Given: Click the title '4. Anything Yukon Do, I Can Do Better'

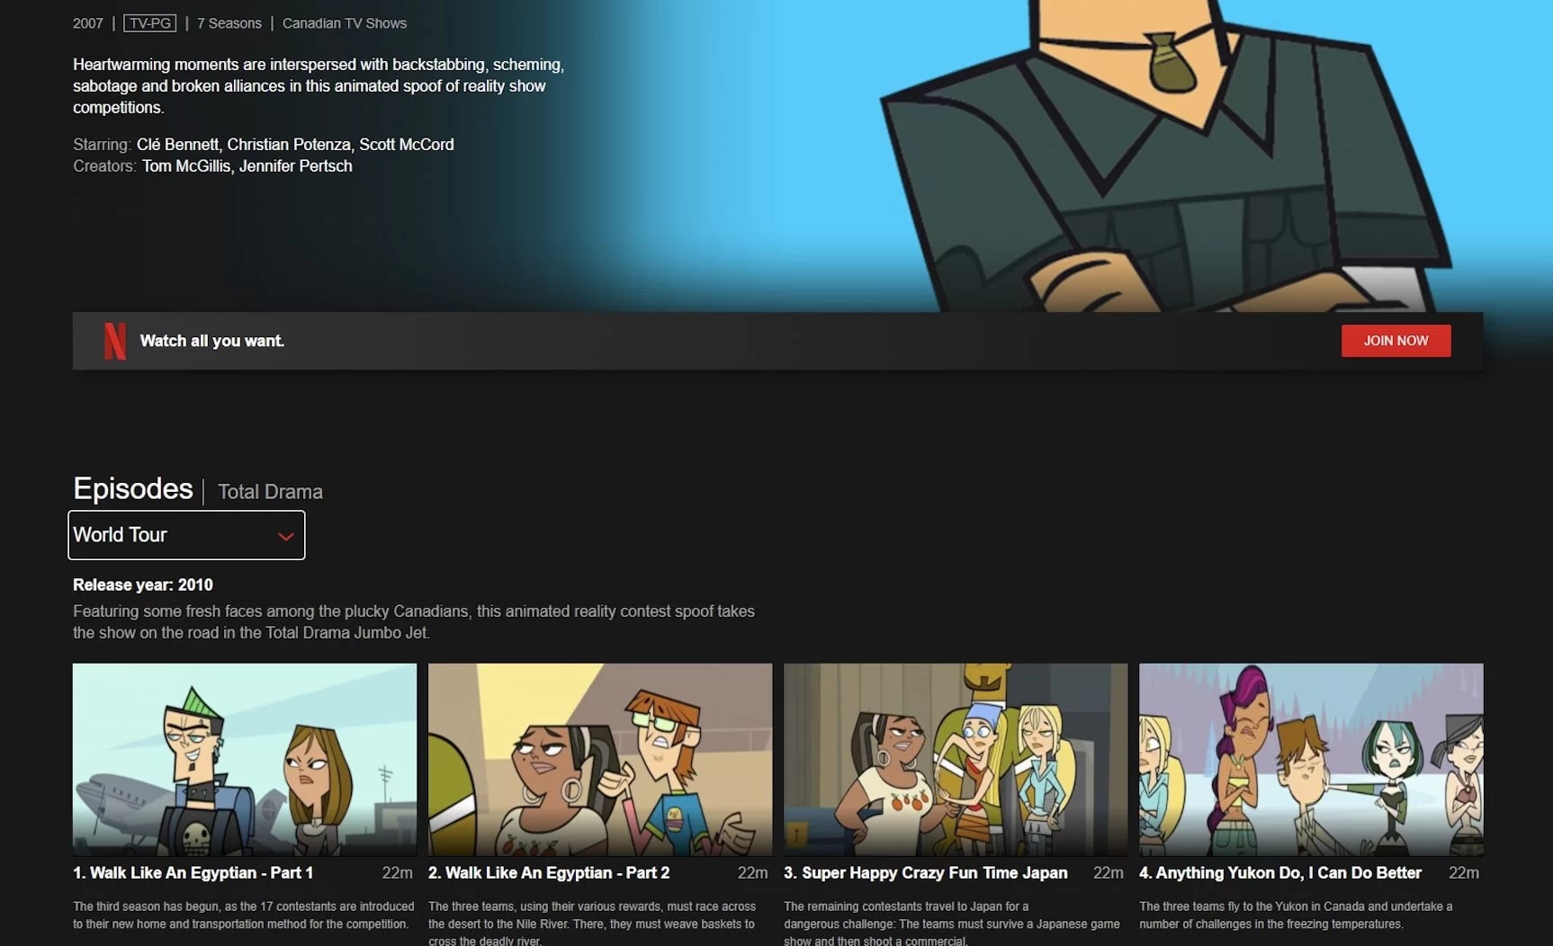Looking at the screenshot, I should (x=1280, y=873).
